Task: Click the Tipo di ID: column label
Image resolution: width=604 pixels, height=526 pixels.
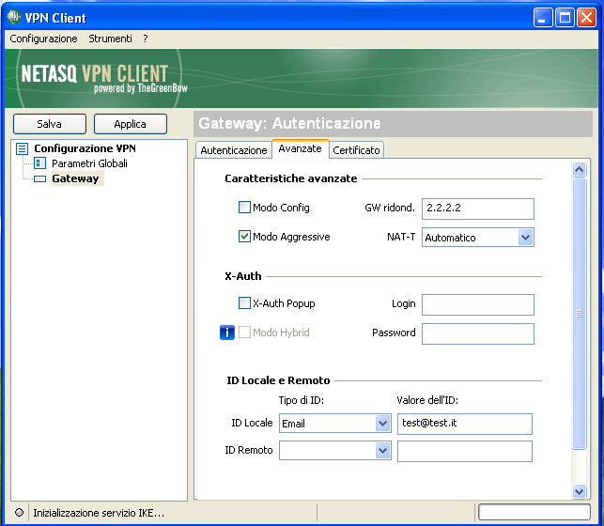Action: click(302, 400)
